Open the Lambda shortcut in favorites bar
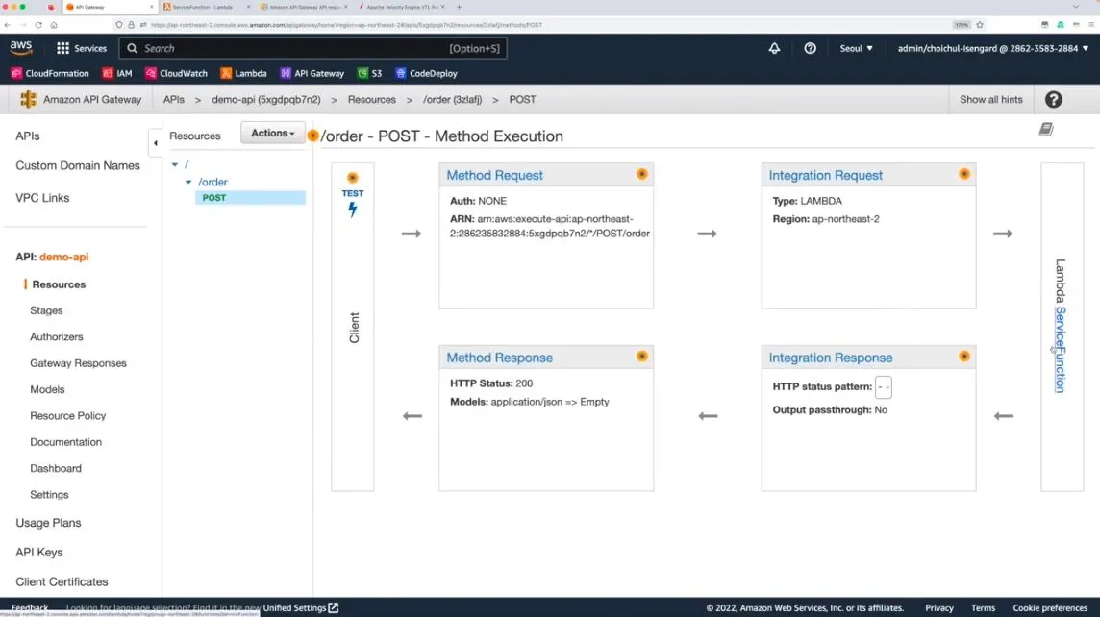Viewport: 1100px width, 617px height. (243, 73)
